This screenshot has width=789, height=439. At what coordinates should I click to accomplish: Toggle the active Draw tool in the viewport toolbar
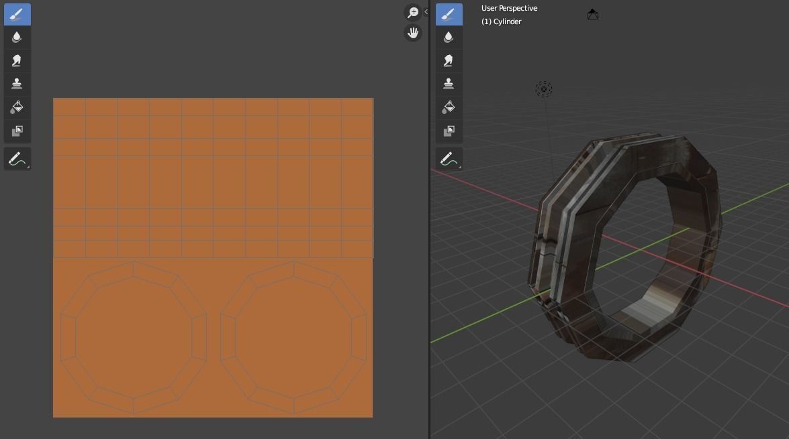click(x=449, y=14)
